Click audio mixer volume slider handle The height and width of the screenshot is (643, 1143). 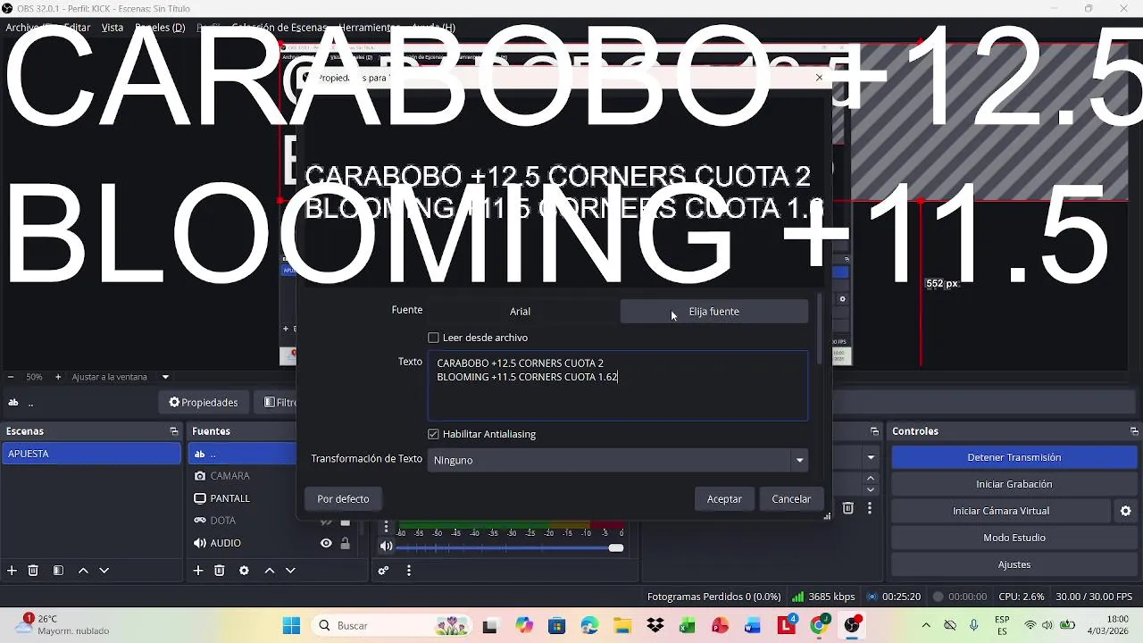[616, 547]
